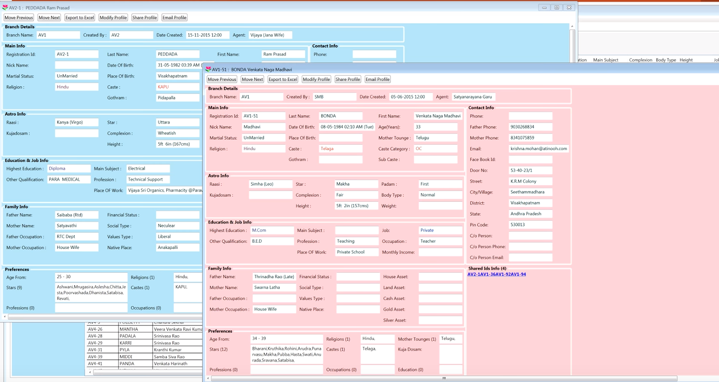Click Share Profile in the AV1-51 window
The image size is (719, 382).
click(347, 79)
